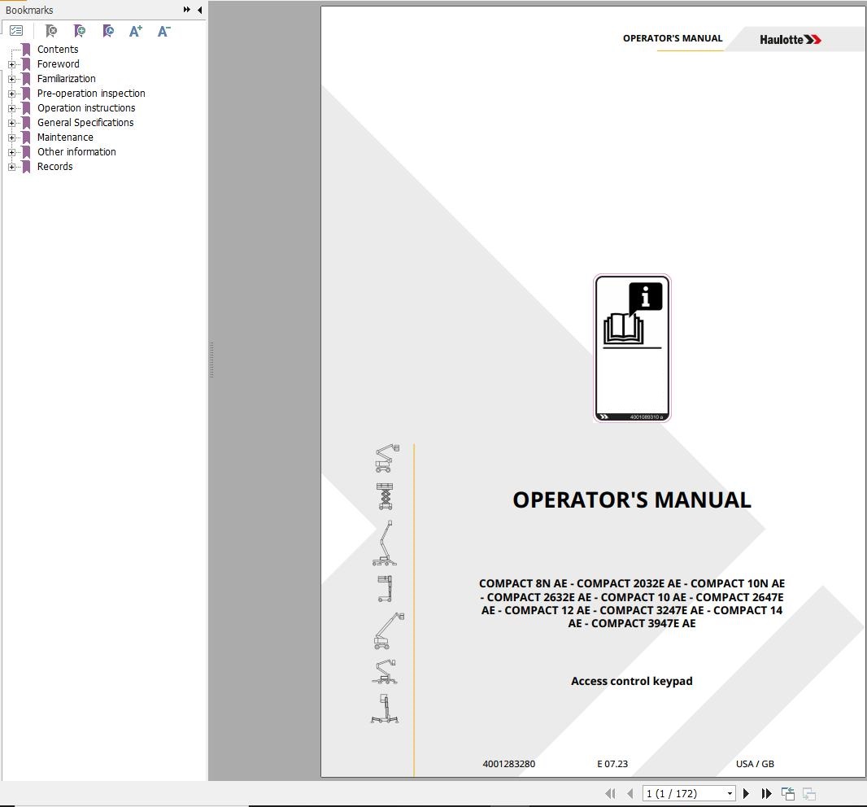Click the Haulotte logo on the page
The width and height of the screenshot is (867, 807).
pos(791,39)
